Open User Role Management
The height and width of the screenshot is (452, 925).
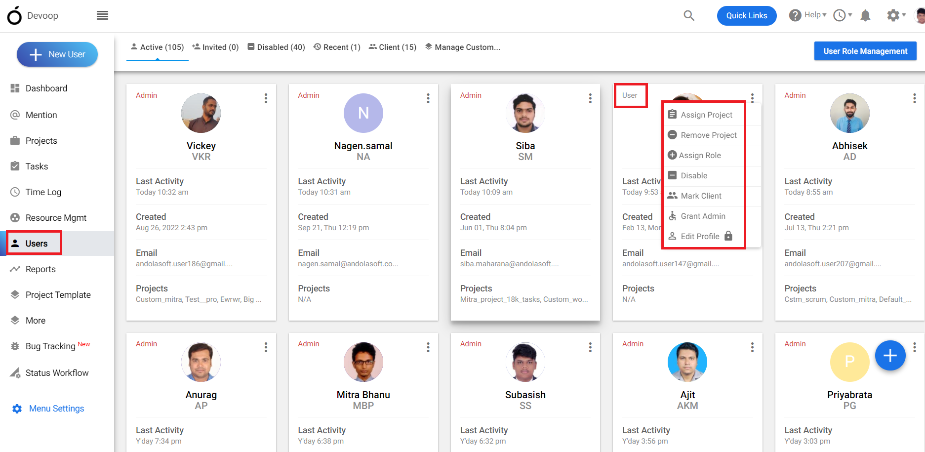pos(865,51)
